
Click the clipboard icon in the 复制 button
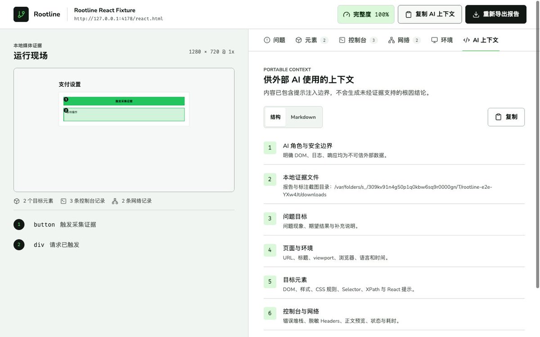pyautogui.click(x=498, y=117)
